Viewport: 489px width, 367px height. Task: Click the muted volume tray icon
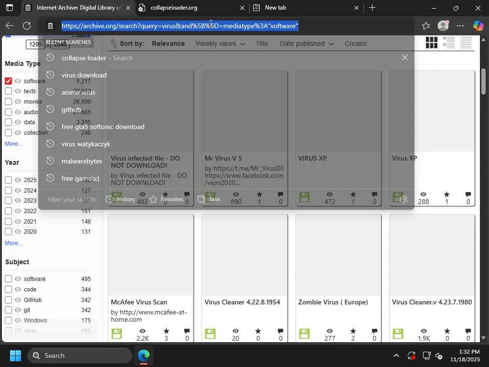[x=439, y=356]
